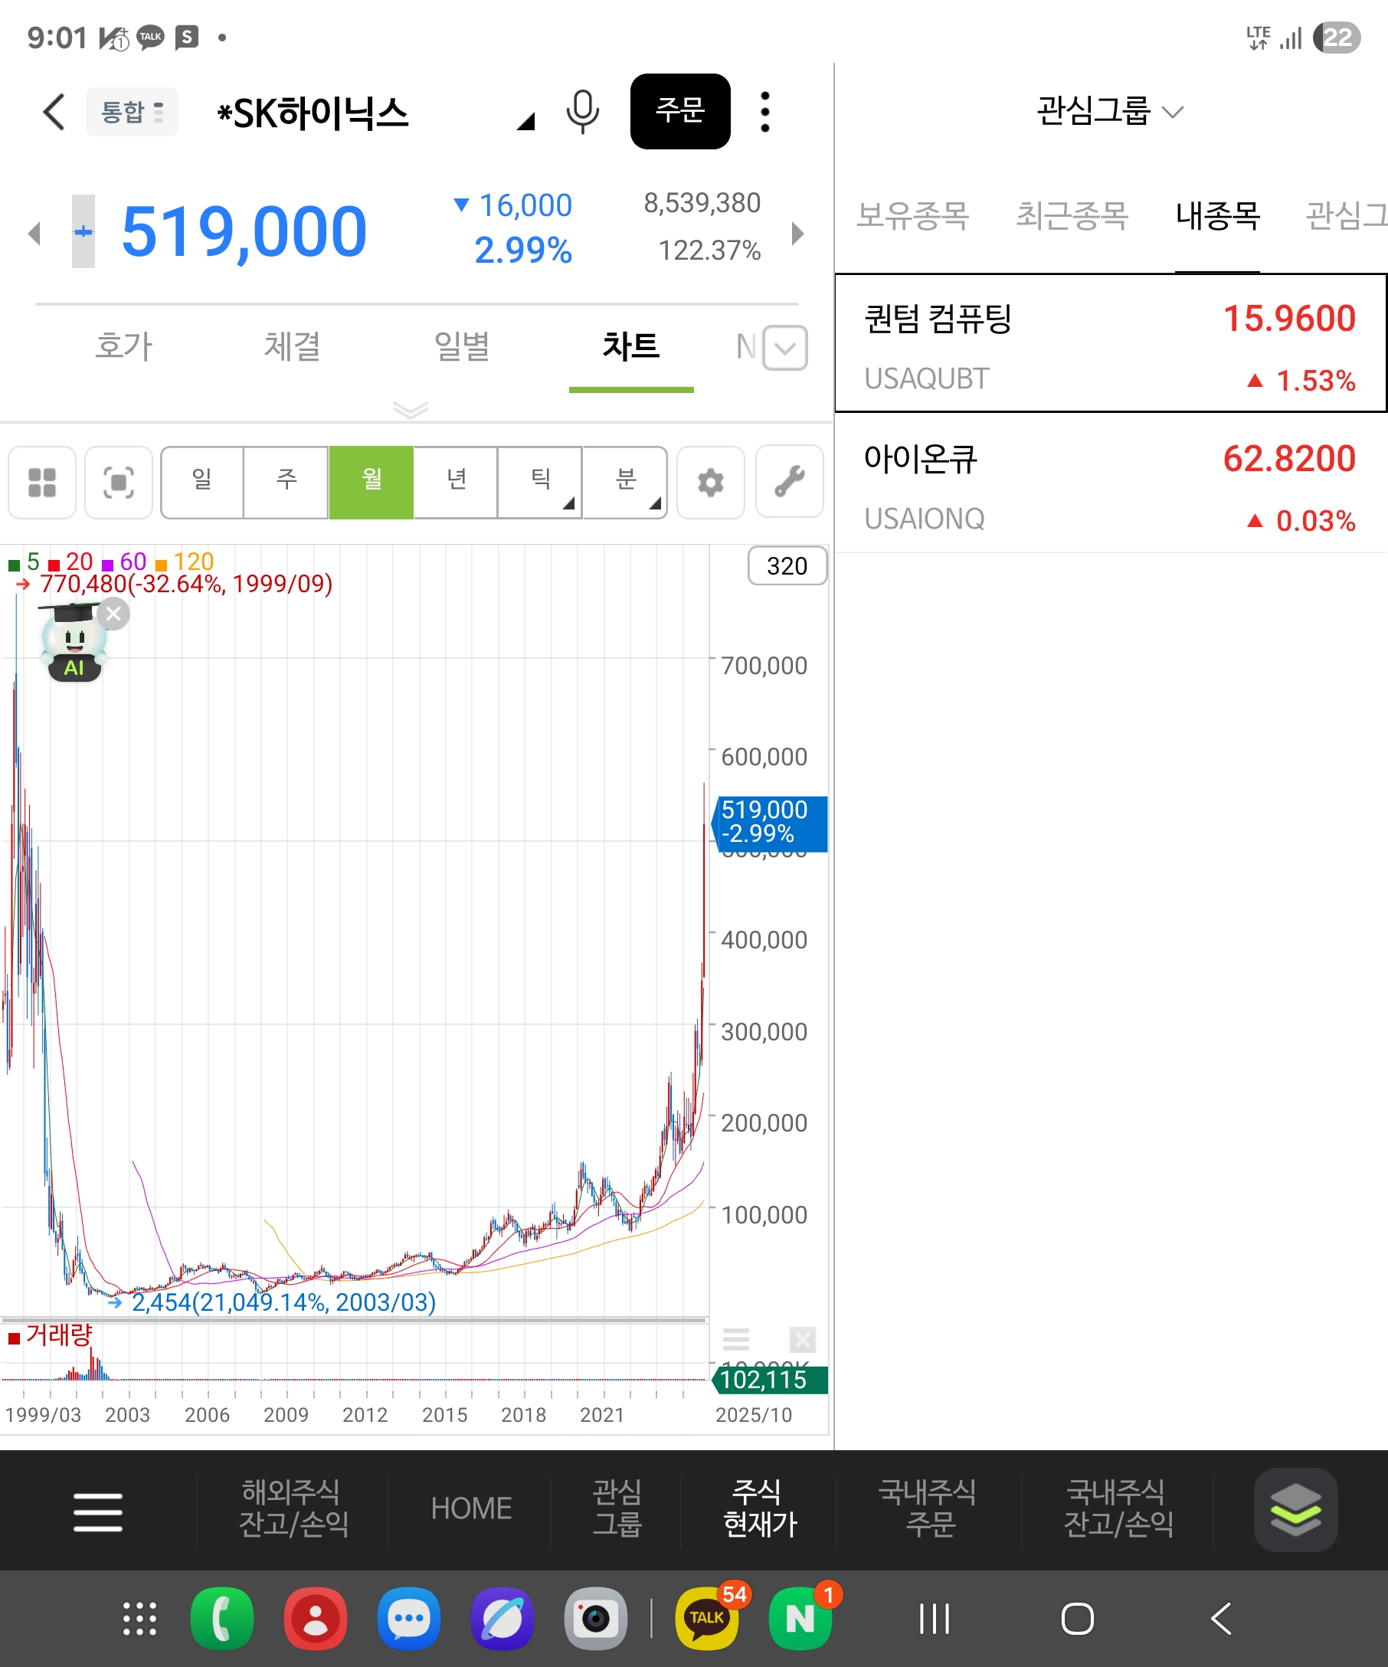Image resolution: width=1388 pixels, height=1667 pixels.
Task: Toggle fullscreen chart view icon
Action: point(118,483)
